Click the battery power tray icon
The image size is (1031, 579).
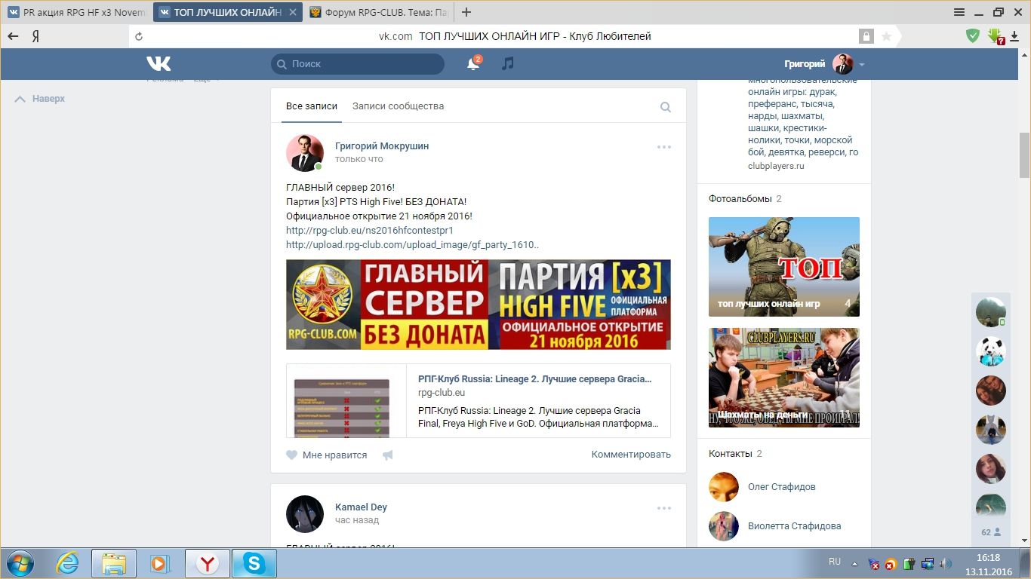click(909, 564)
